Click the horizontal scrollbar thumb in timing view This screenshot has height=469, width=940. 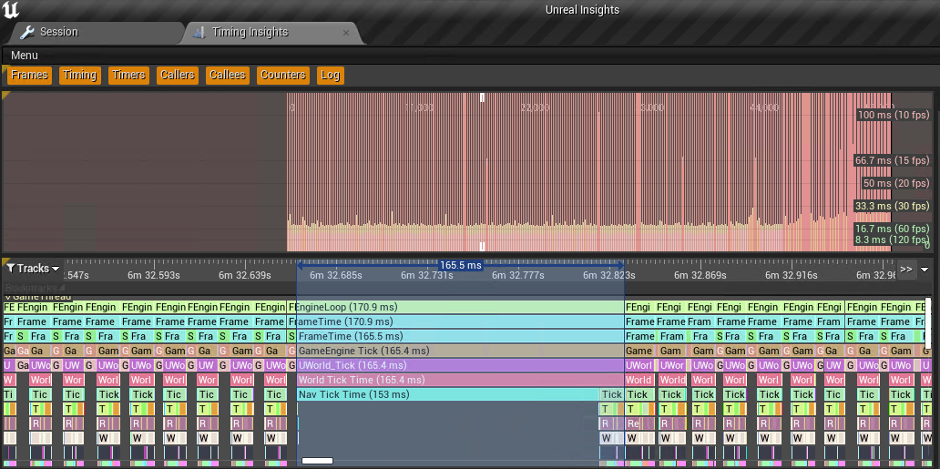click(x=317, y=461)
